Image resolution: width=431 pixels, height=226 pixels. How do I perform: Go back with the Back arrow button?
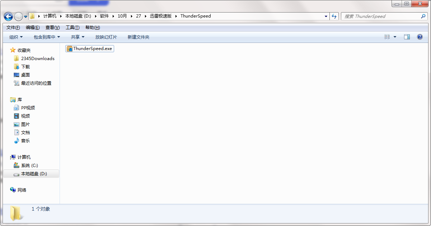point(8,16)
